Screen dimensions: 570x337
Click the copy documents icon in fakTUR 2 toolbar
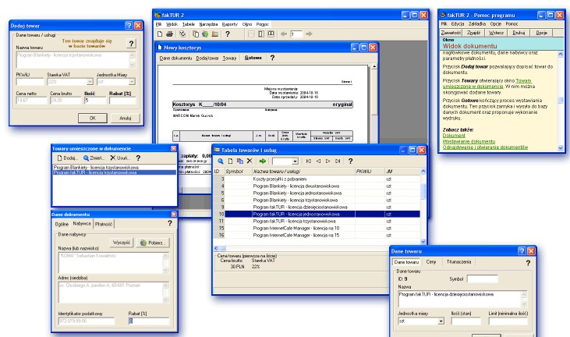(196, 34)
